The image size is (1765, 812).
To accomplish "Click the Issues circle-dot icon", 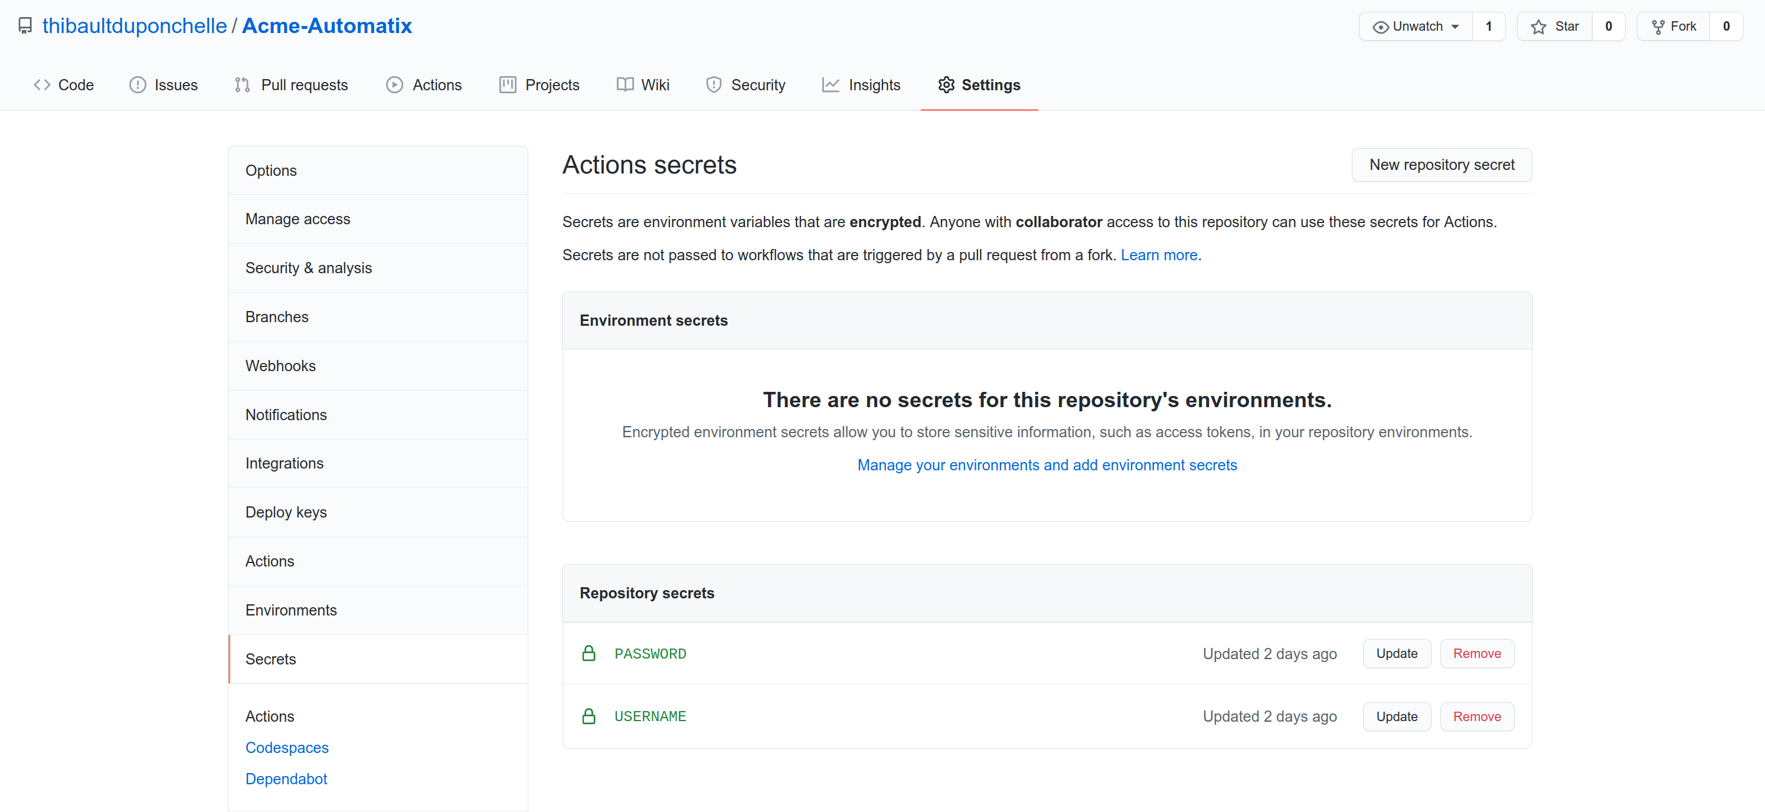I will coord(138,85).
